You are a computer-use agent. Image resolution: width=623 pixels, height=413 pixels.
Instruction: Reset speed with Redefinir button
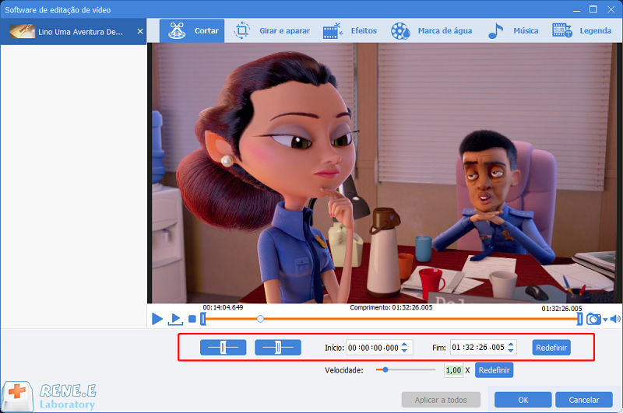tap(494, 370)
